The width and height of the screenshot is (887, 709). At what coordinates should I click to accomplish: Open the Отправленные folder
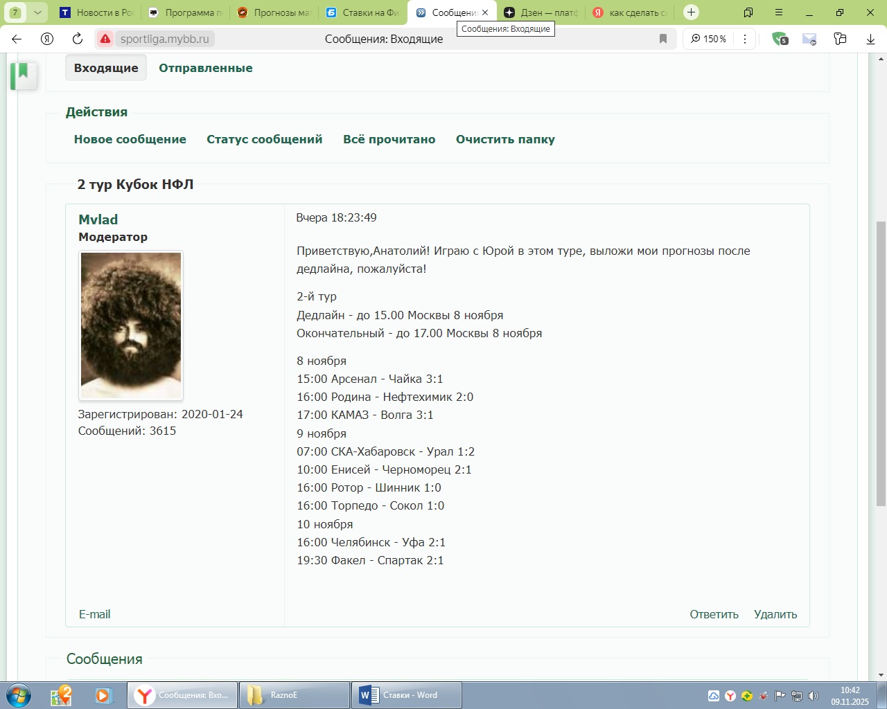pos(206,68)
